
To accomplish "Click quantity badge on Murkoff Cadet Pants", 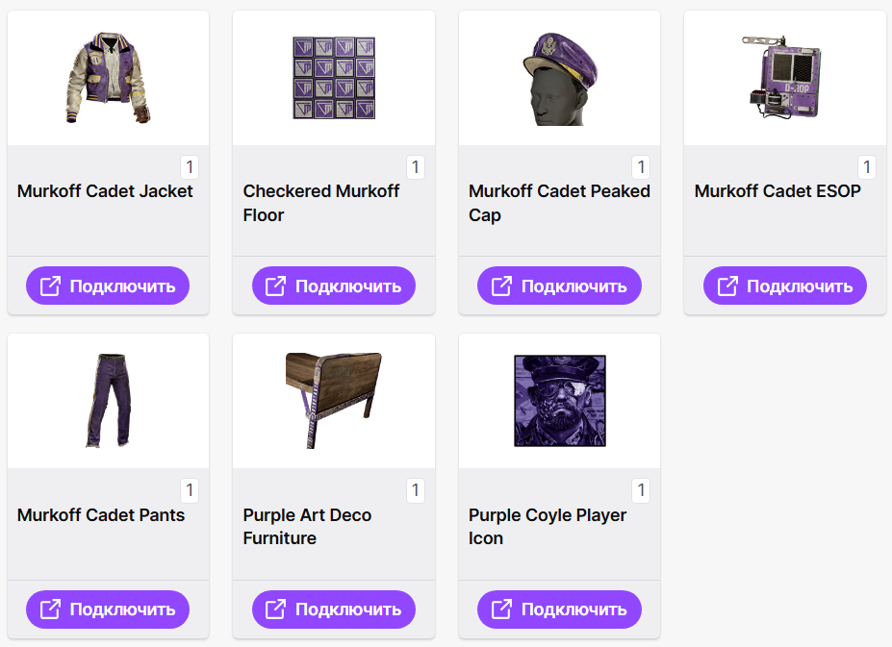I will tap(190, 491).
